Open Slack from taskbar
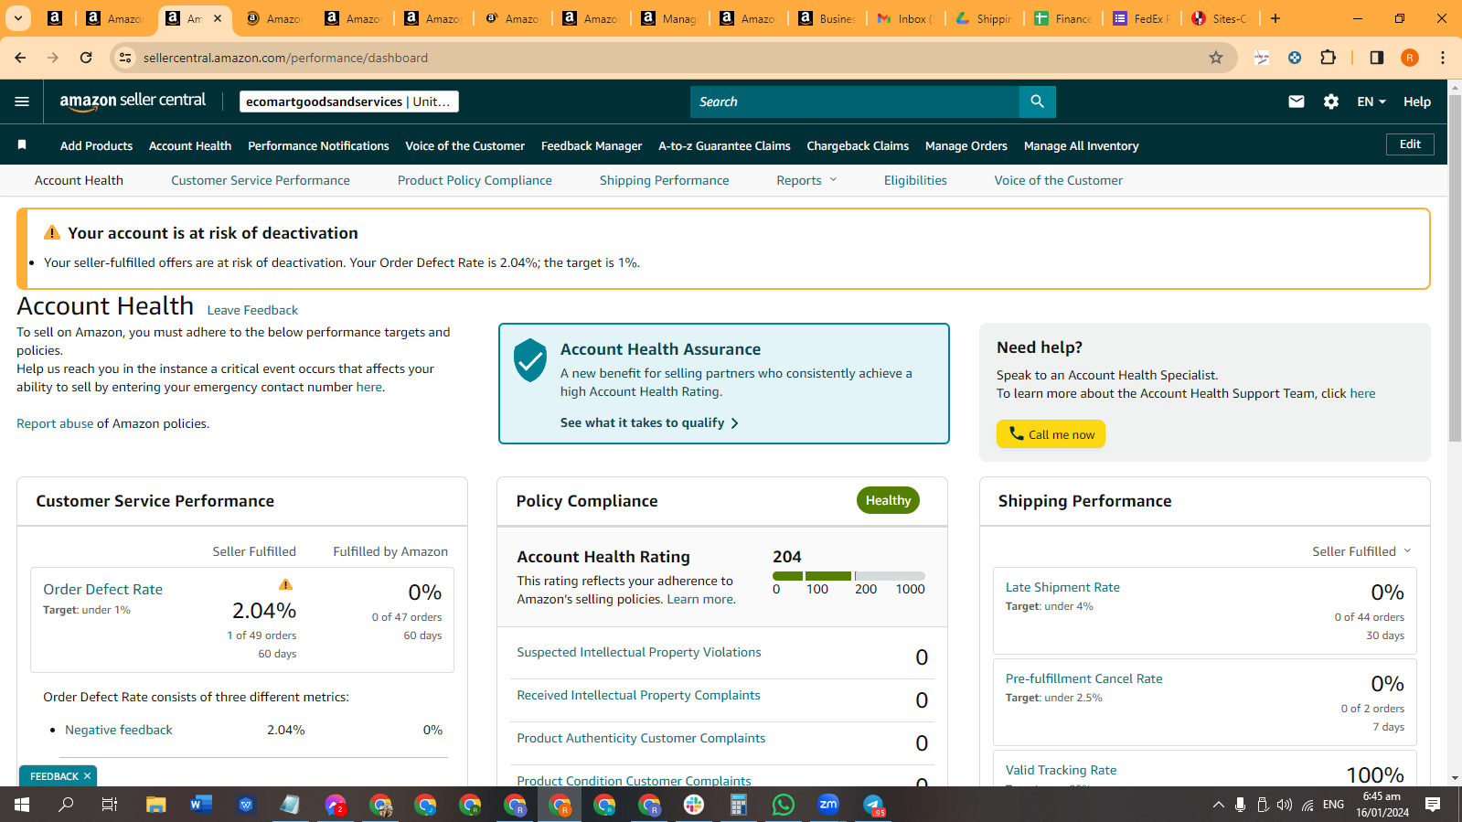This screenshot has height=822, width=1462. tap(694, 805)
